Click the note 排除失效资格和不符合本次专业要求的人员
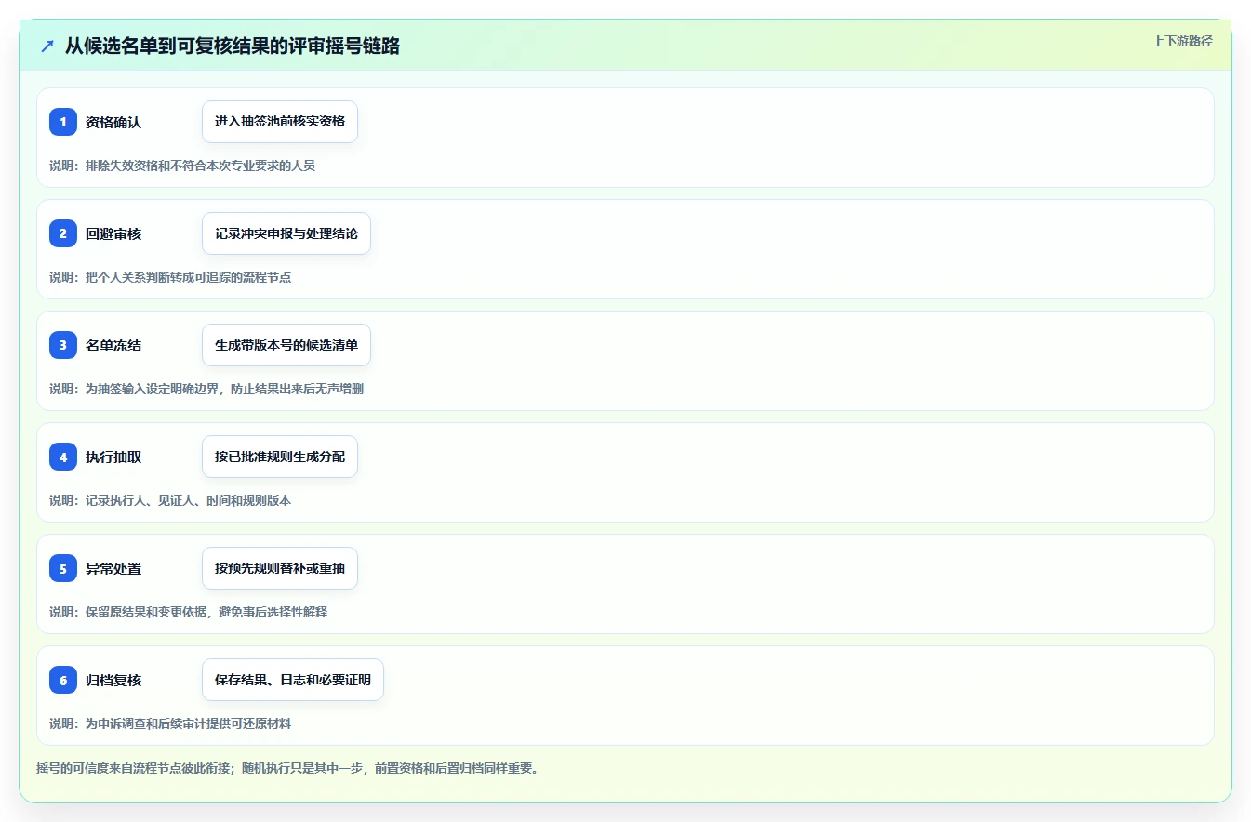1251x822 pixels. coord(182,166)
